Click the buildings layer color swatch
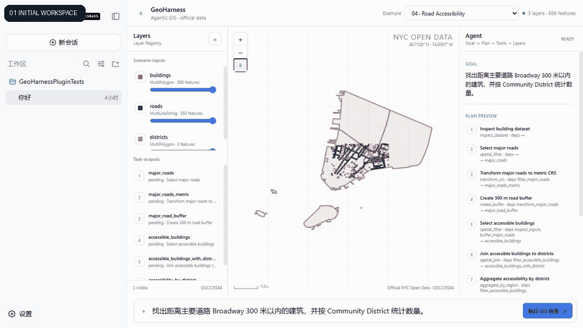The width and height of the screenshot is (583, 328). point(140,77)
